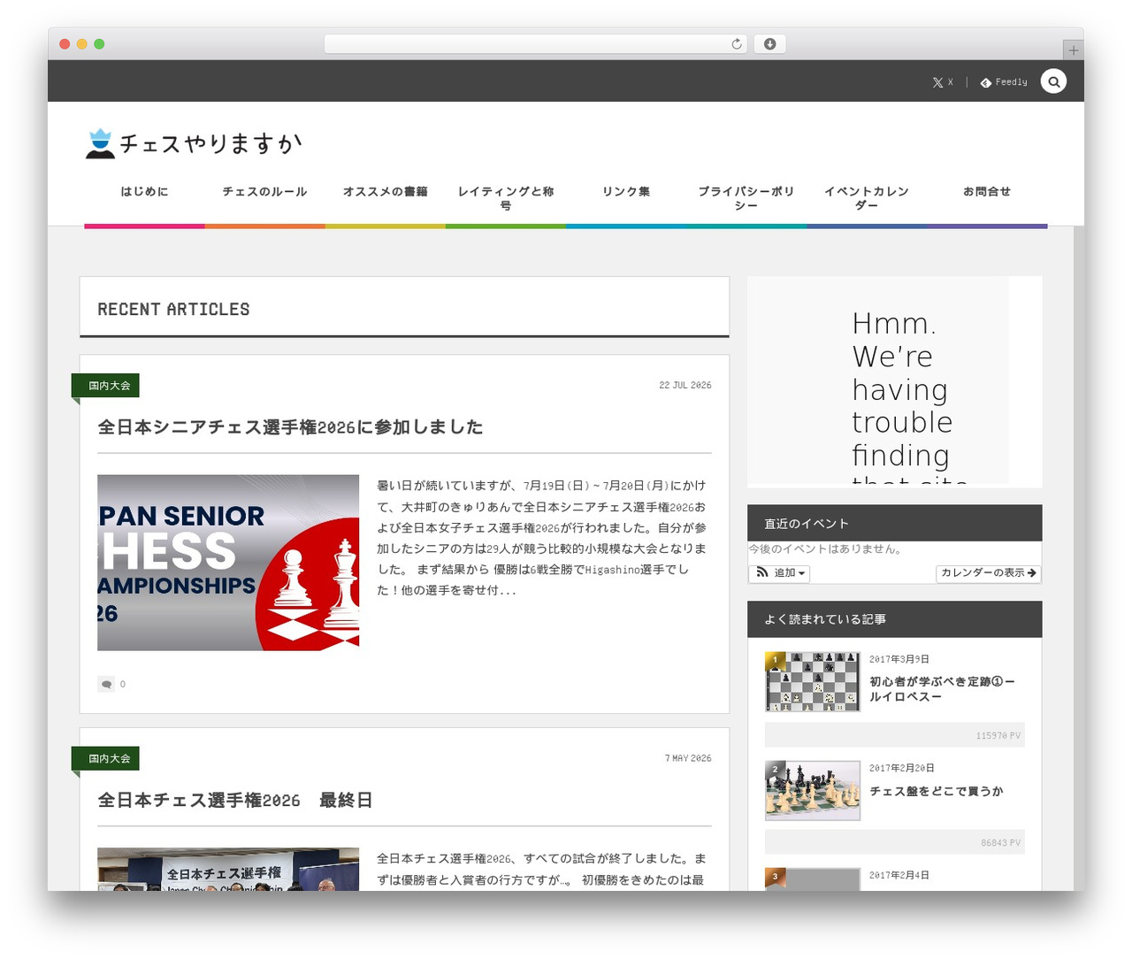Click the date 2017年3月9日
Viewport: 1132px width, 959px height.
(x=899, y=660)
